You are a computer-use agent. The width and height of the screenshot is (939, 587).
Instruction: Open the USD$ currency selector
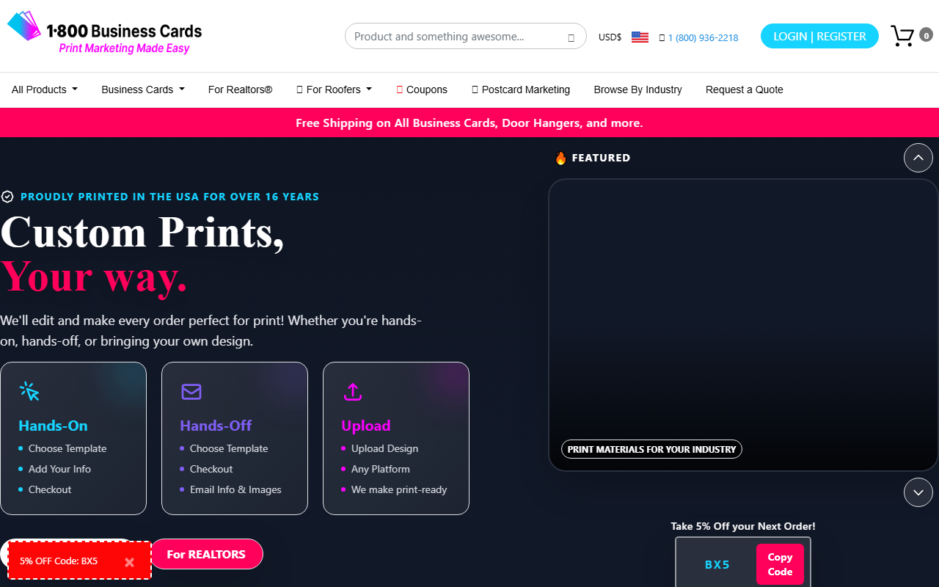pyautogui.click(x=610, y=37)
